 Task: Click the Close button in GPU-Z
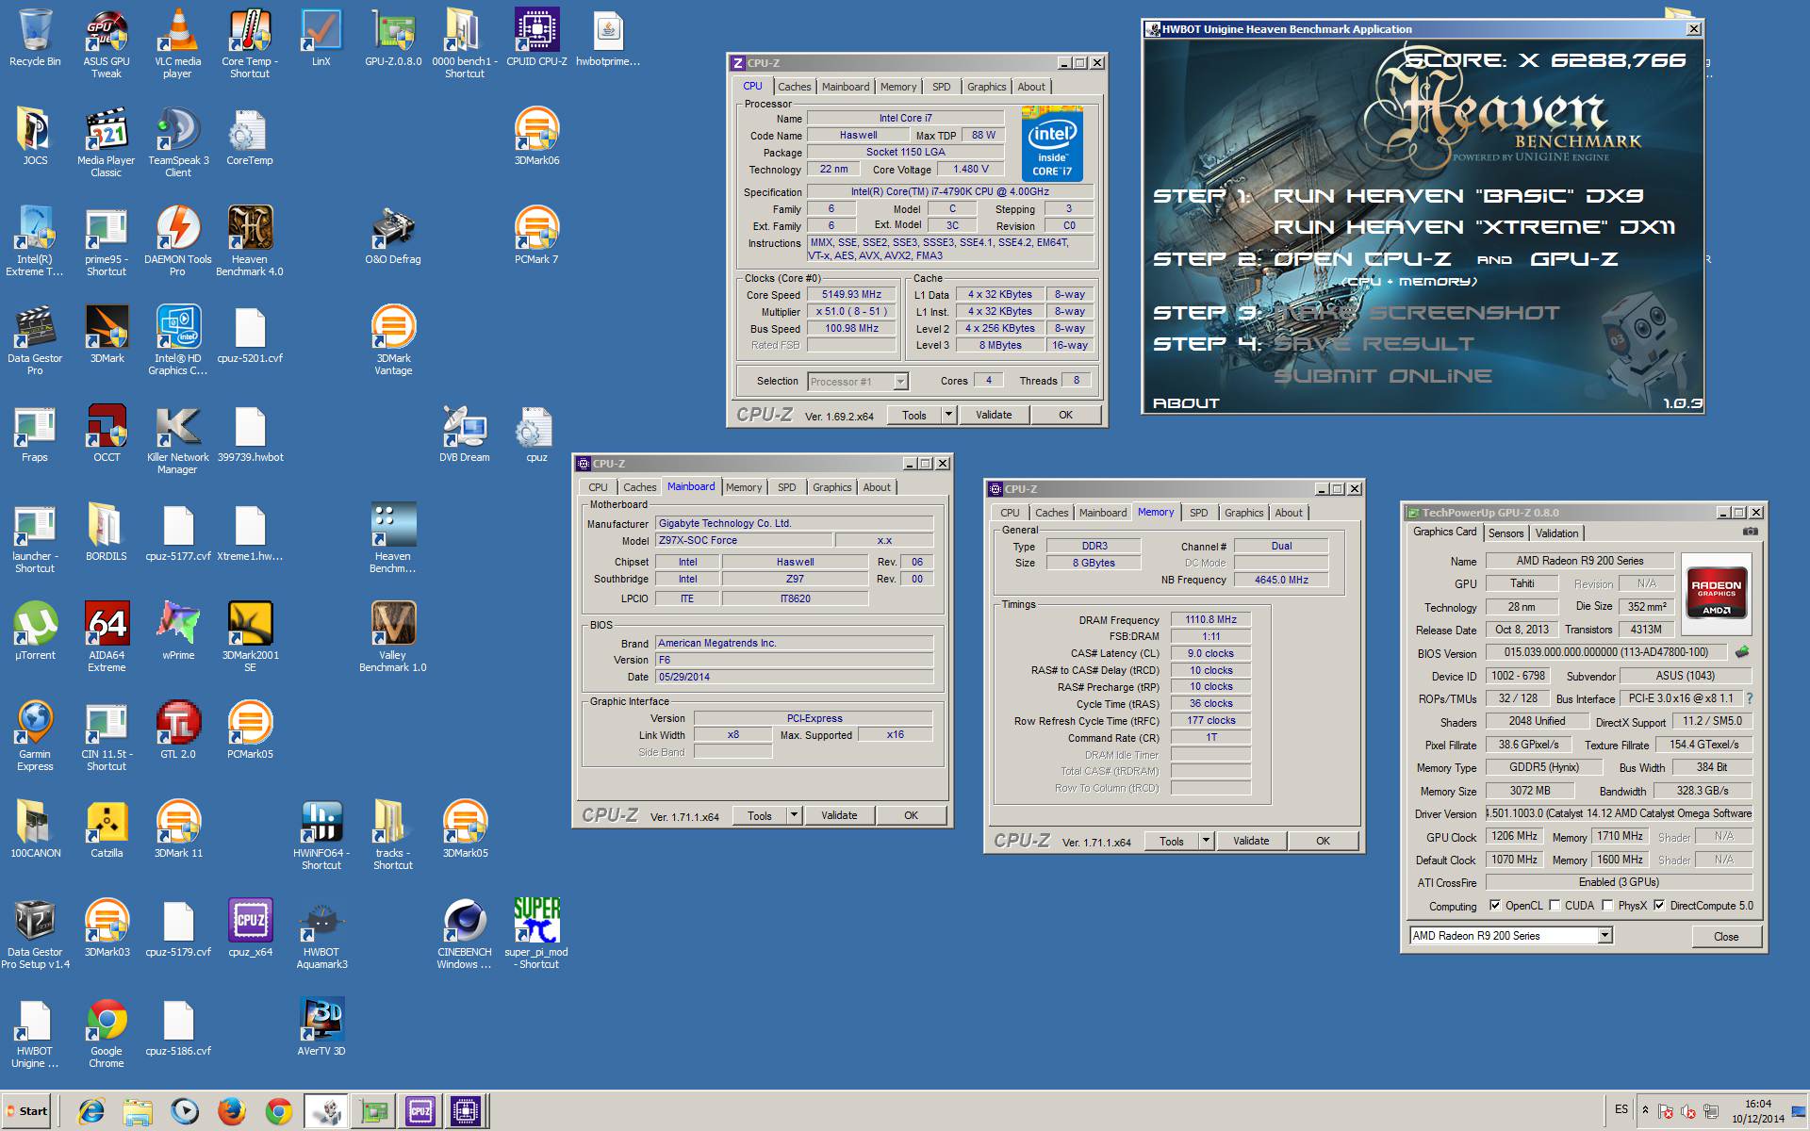1726,936
